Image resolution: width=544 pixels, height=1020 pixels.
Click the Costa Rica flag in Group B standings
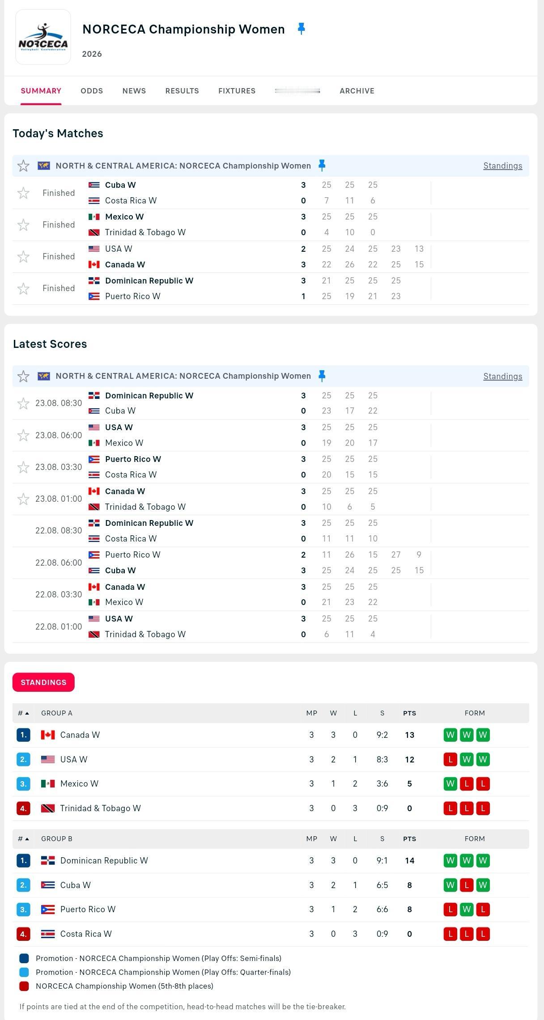(48, 934)
